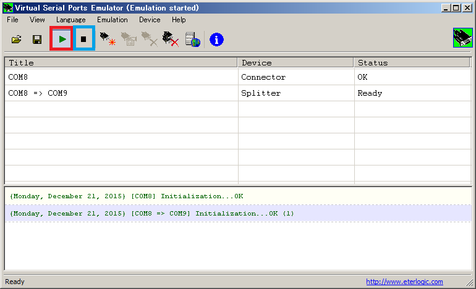The image size is (476, 289).
Task: Click the network settings globe icon
Action: [193, 40]
